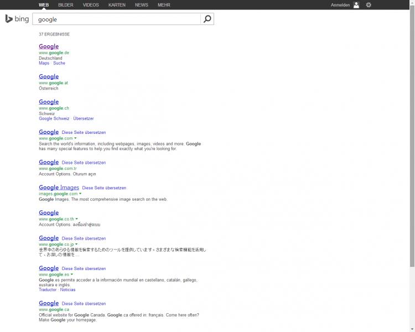Expand the dropdown arrow next to images.google.com

point(80,194)
